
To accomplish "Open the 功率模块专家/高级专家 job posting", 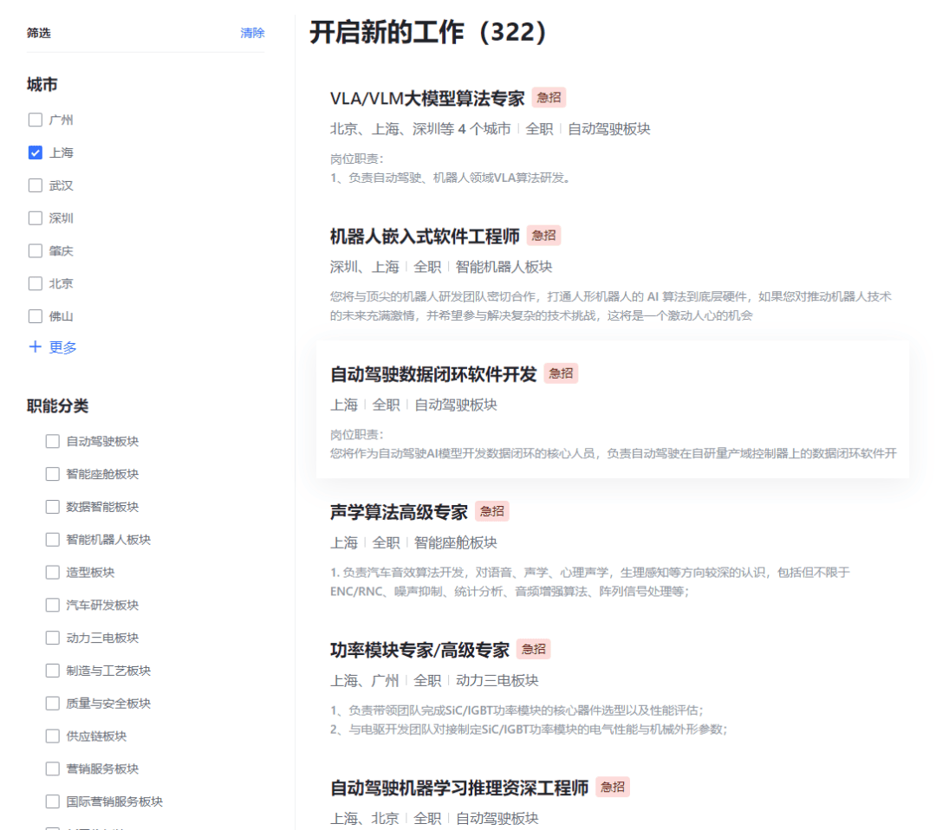I will pos(419,650).
